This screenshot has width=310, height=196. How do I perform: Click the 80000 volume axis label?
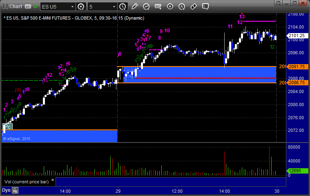click(x=294, y=147)
